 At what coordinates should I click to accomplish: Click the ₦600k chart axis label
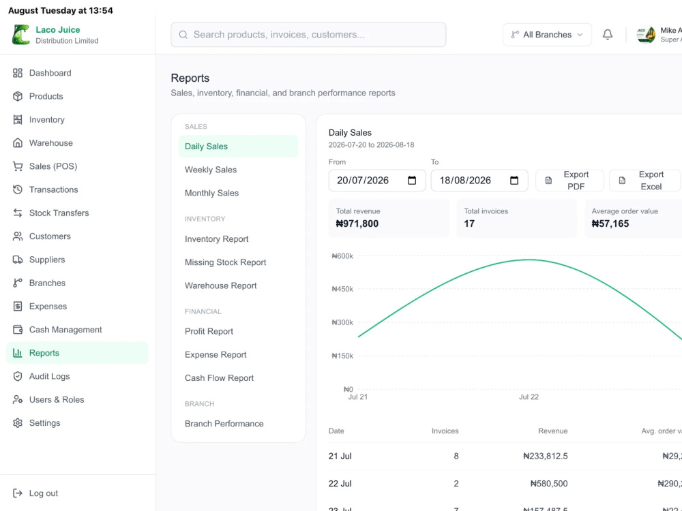[343, 256]
